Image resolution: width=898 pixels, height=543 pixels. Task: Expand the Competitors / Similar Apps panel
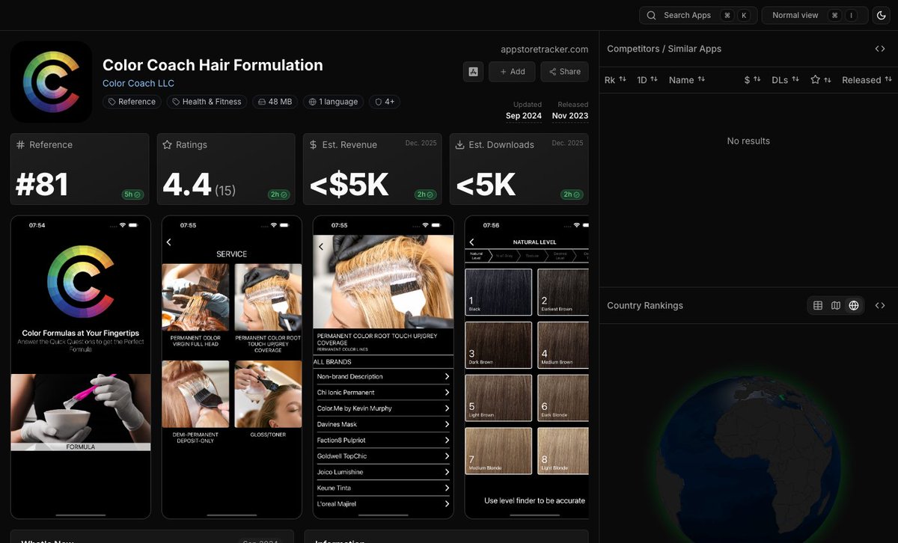[880, 49]
